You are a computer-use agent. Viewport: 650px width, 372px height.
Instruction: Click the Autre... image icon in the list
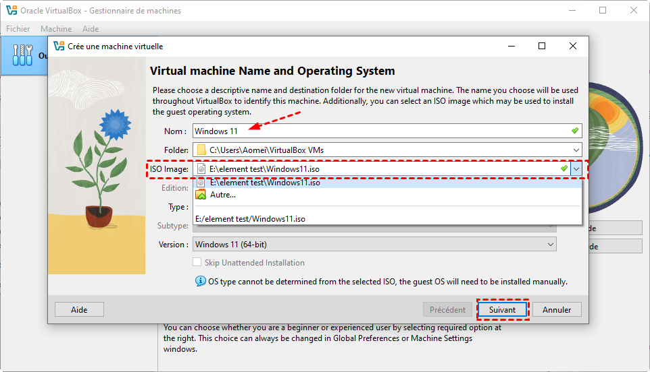click(x=201, y=195)
